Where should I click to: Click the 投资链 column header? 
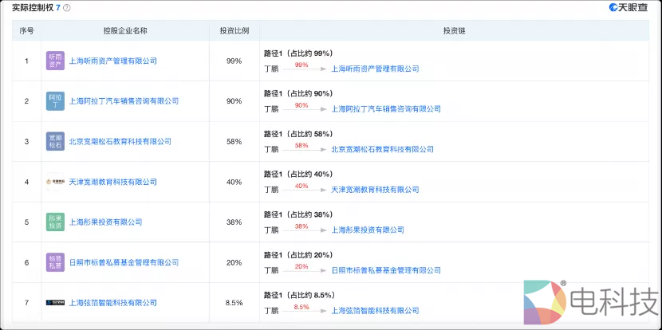455,31
